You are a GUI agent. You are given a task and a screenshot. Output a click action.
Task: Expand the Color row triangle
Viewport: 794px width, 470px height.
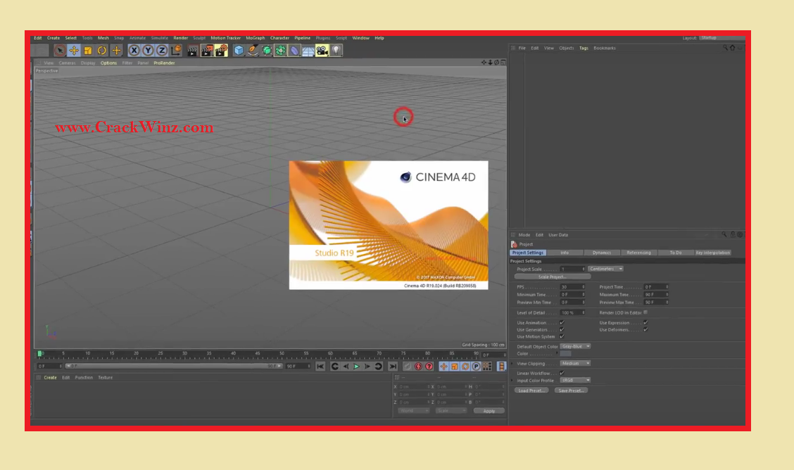pos(557,353)
